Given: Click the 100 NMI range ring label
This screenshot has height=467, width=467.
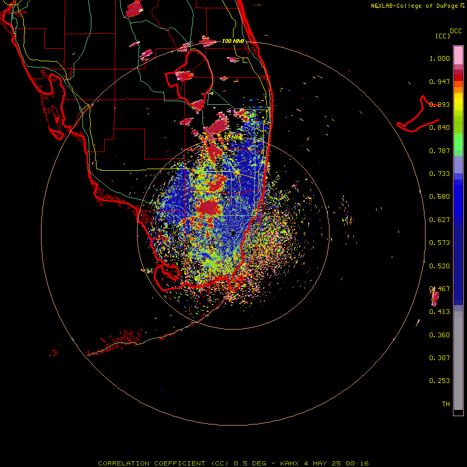Looking at the screenshot, I should point(233,41).
